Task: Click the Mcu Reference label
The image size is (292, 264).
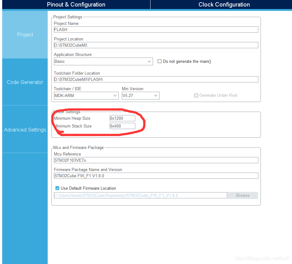Action: tap(67, 154)
